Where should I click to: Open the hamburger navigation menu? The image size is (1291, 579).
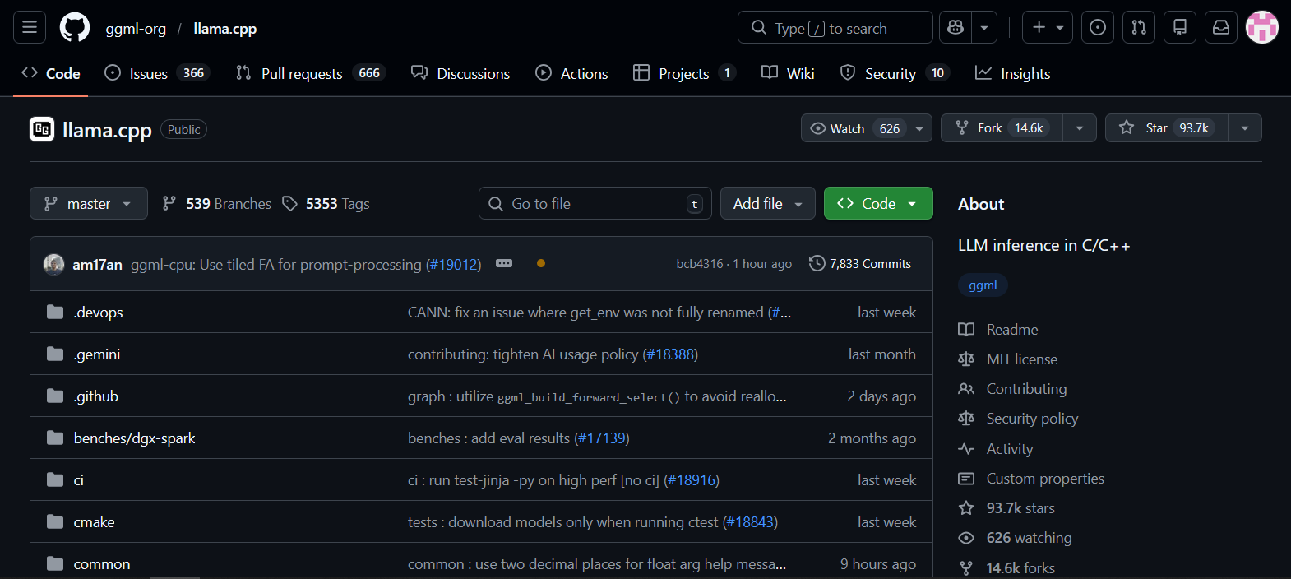[x=30, y=27]
